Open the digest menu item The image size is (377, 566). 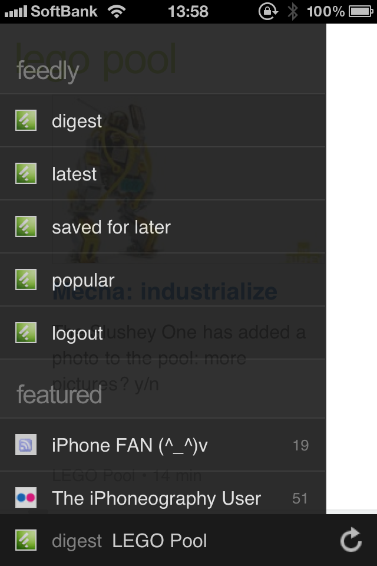click(163, 120)
